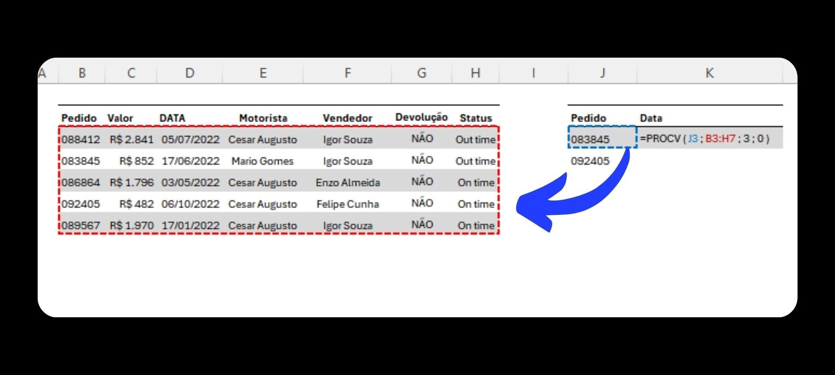Click the R$ 1.970 value cell
The height and width of the screenshot is (375, 835).
pos(132,225)
